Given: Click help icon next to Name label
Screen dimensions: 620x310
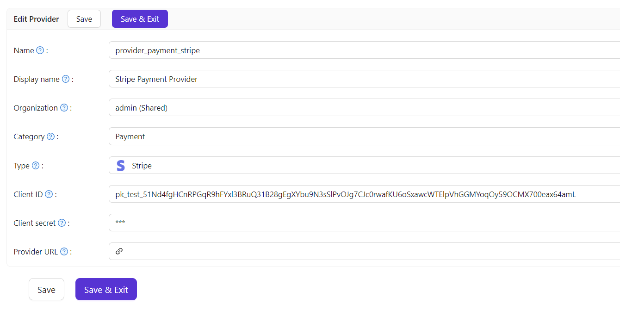Looking at the screenshot, I should (40, 50).
